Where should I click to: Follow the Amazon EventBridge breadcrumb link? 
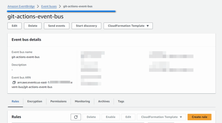(21, 6)
